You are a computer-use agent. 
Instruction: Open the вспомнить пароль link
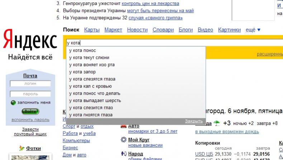30,119
